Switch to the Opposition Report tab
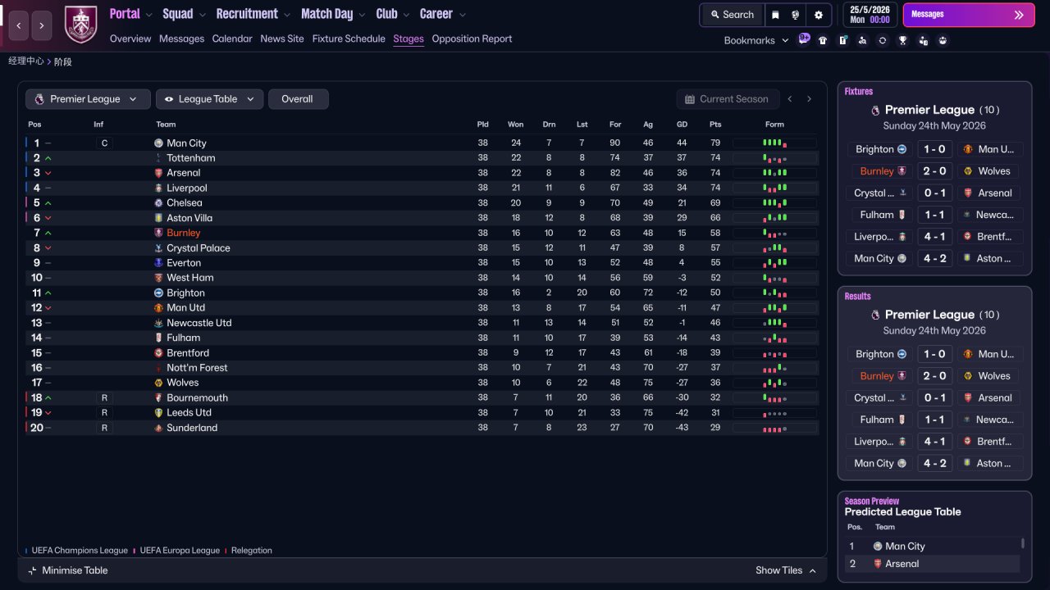Image resolution: width=1050 pixels, height=590 pixels. click(472, 39)
